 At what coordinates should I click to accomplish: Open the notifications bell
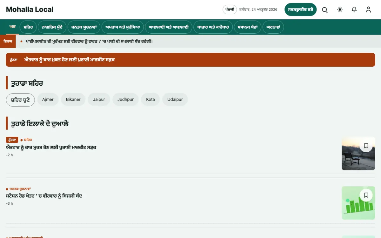(354, 10)
